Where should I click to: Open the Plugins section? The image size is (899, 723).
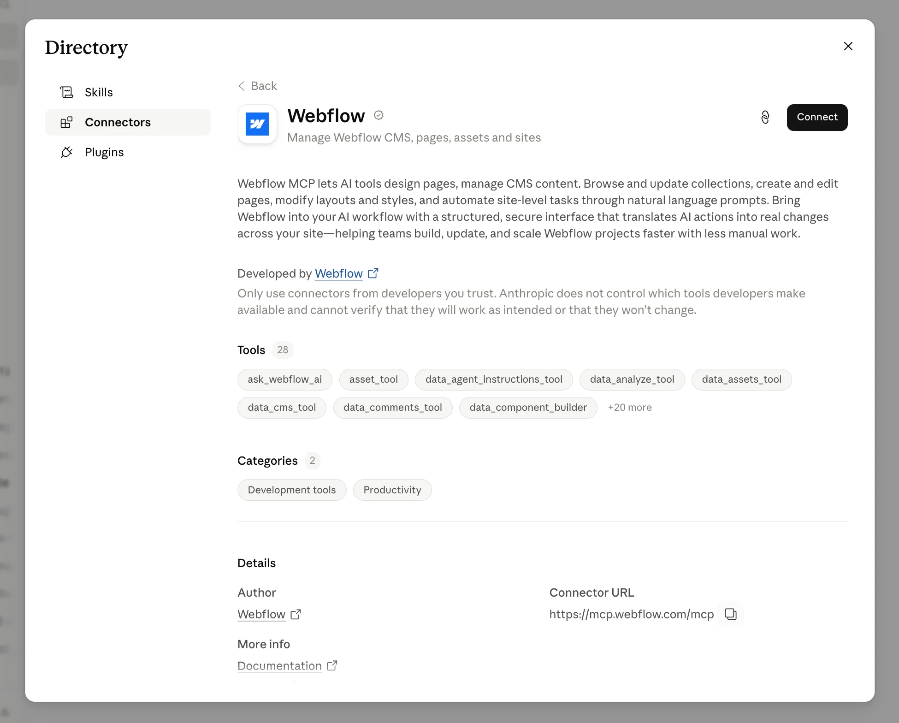(x=128, y=152)
